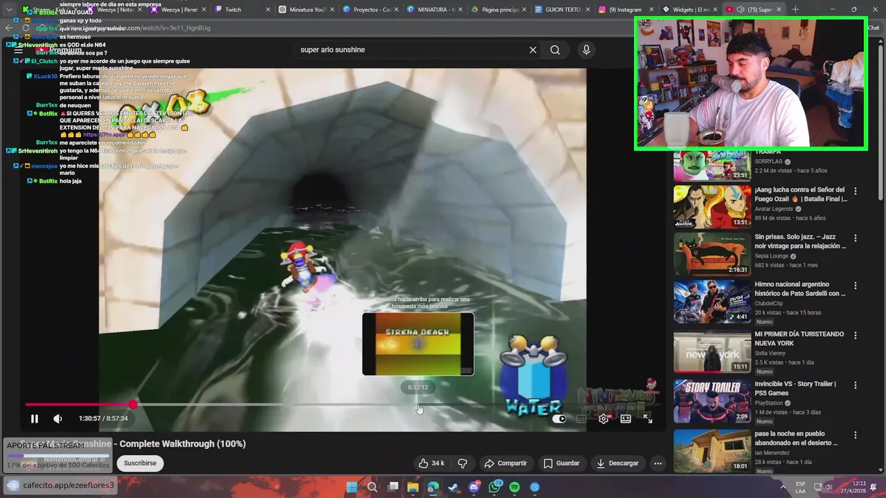The image size is (886, 498).
Task: Focus the 'super ario sunshine' search field
Action: (x=412, y=50)
